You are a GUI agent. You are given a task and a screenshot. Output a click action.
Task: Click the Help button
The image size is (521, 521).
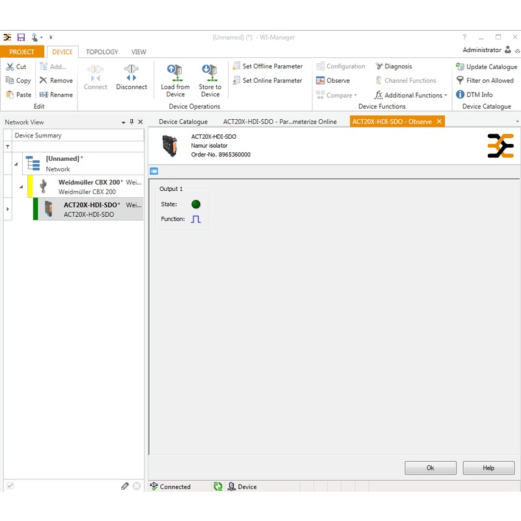tap(488, 468)
